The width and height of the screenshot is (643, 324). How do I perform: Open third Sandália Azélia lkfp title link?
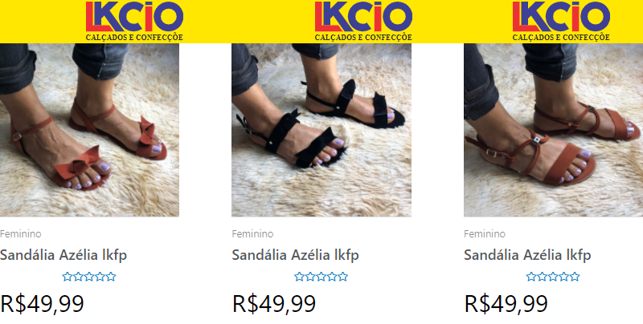[x=527, y=255]
